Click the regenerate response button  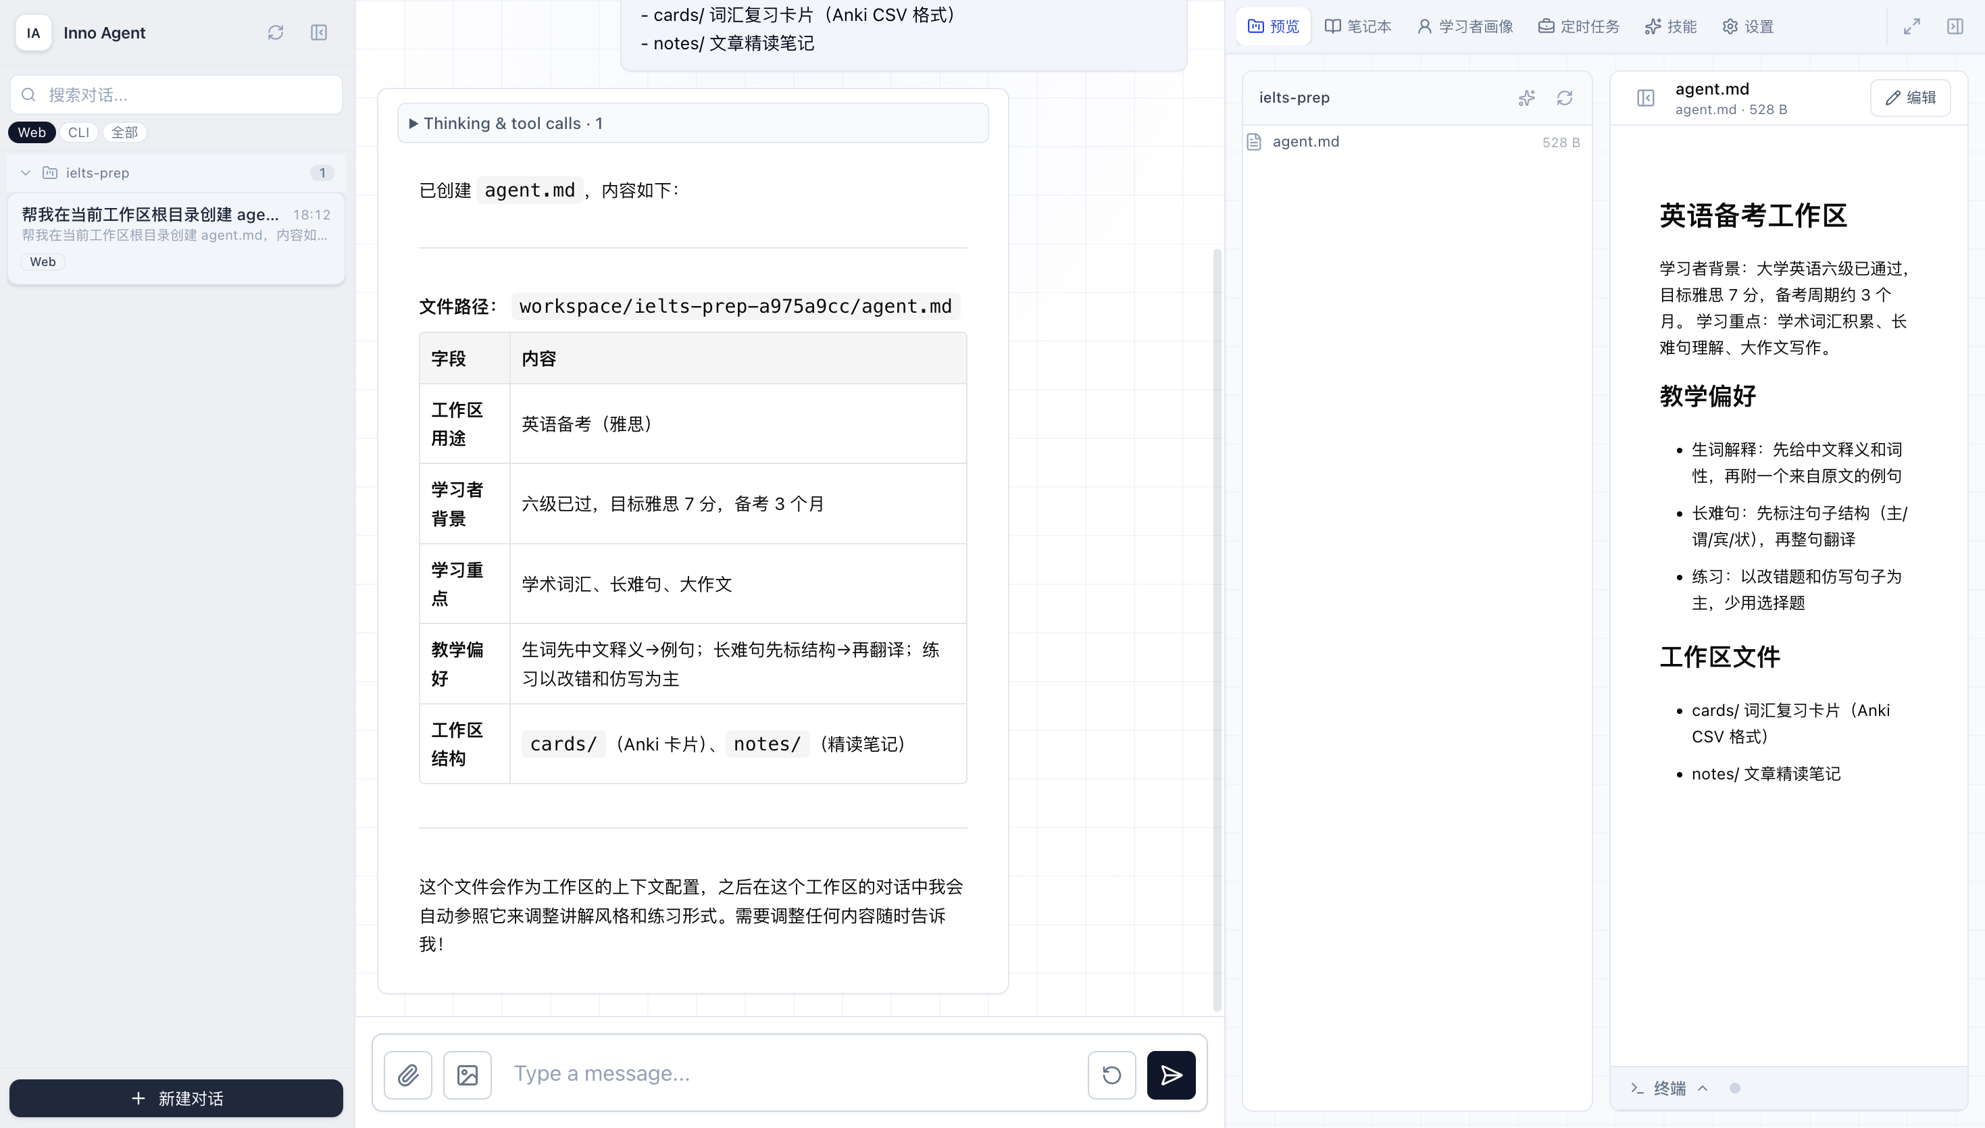coord(1112,1075)
